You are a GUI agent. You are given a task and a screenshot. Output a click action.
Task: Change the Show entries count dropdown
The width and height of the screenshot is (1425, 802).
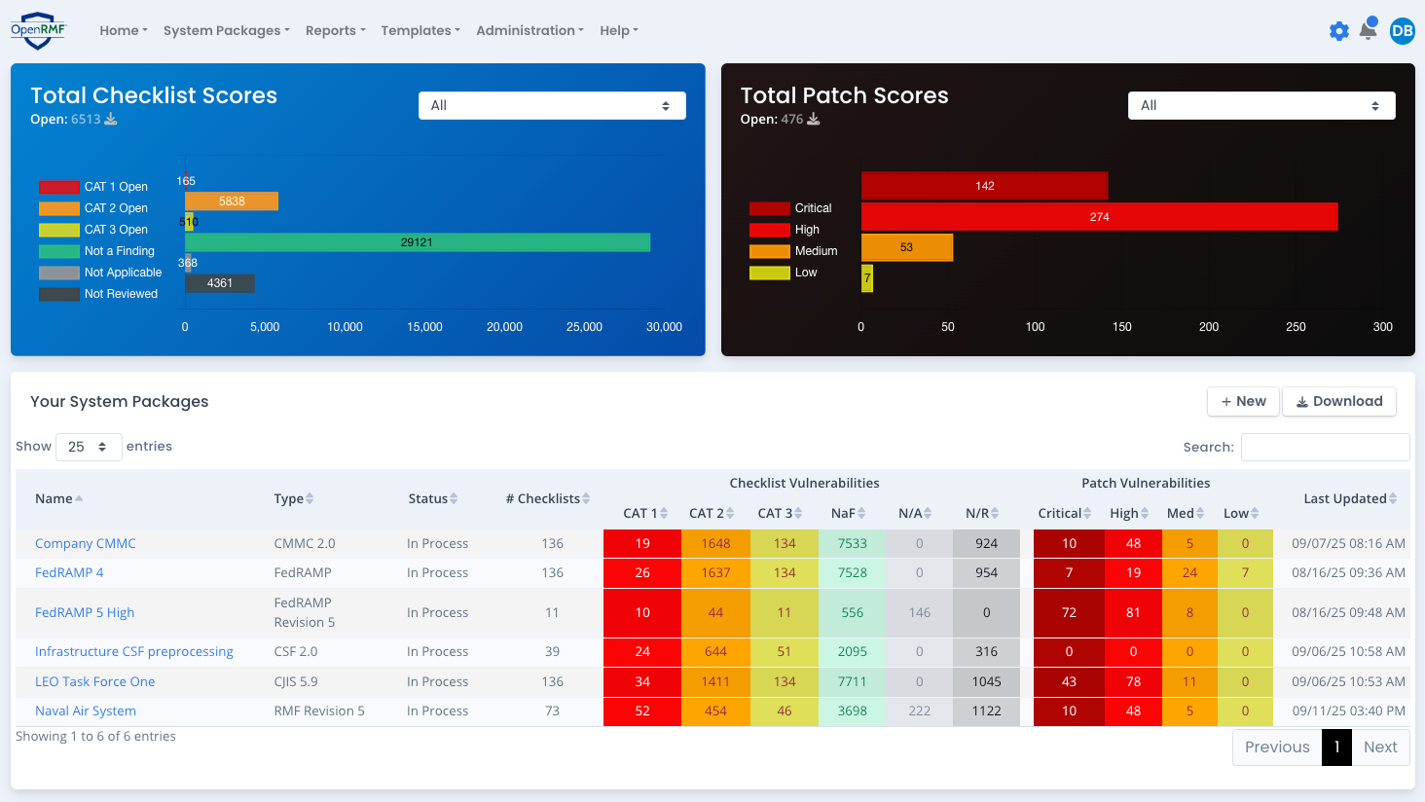(89, 447)
